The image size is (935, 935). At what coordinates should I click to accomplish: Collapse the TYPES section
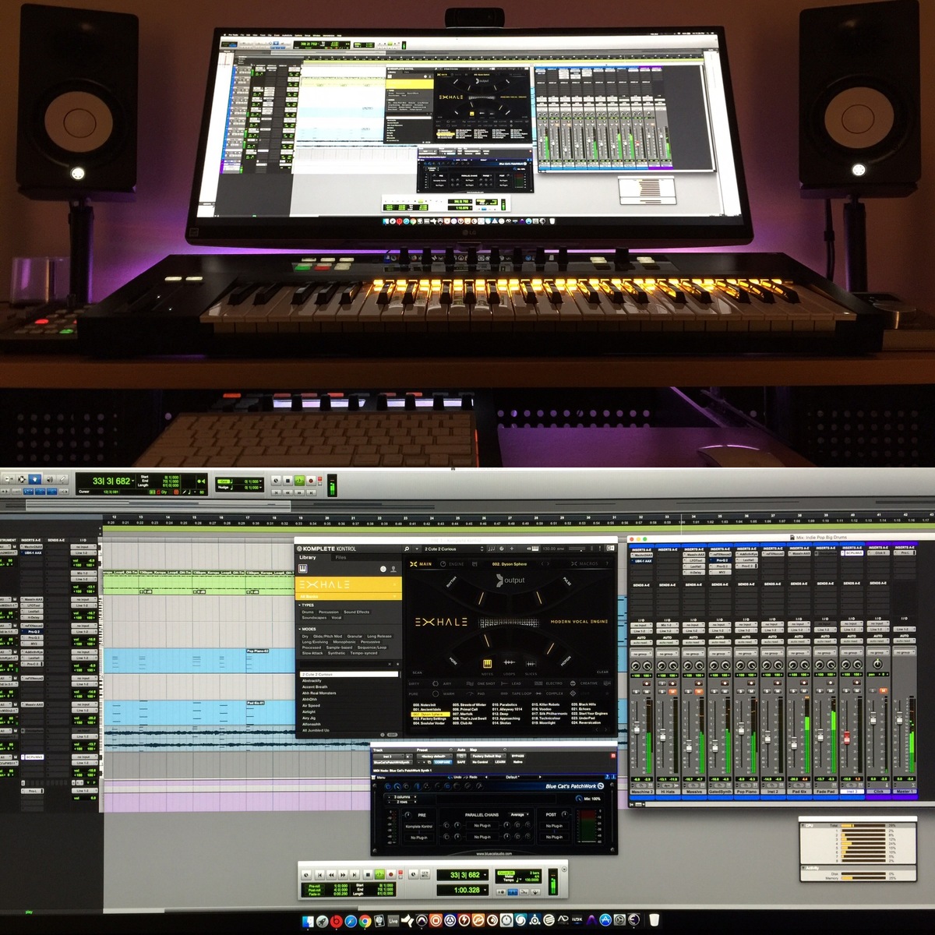[306, 605]
